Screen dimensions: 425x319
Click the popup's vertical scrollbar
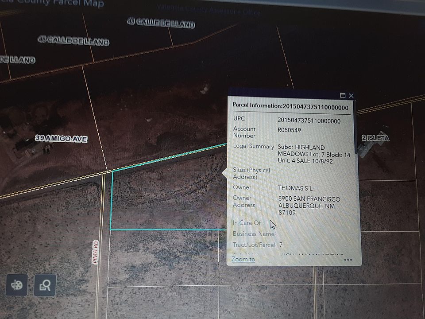(355, 128)
